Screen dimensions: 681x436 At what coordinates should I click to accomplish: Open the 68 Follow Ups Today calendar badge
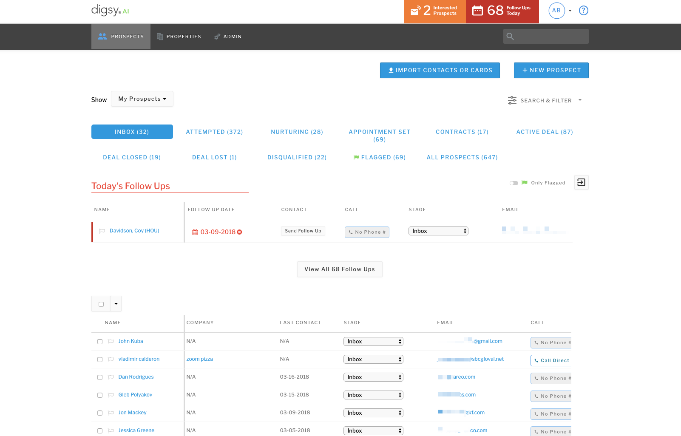502,11
